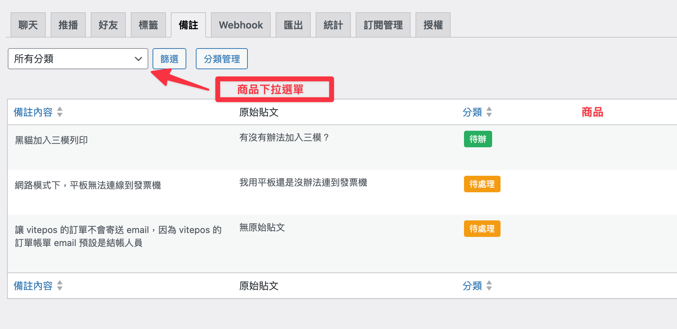
Task: Click sort arrows beside top 分類 header
Action: (489, 112)
